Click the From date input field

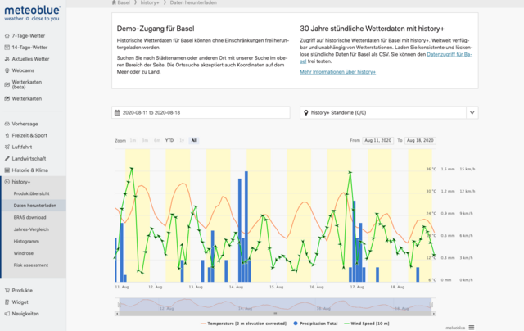[x=378, y=140]
